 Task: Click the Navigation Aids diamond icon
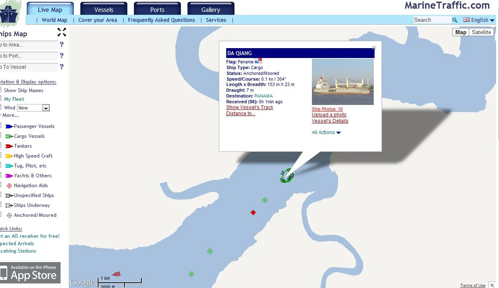9,186
